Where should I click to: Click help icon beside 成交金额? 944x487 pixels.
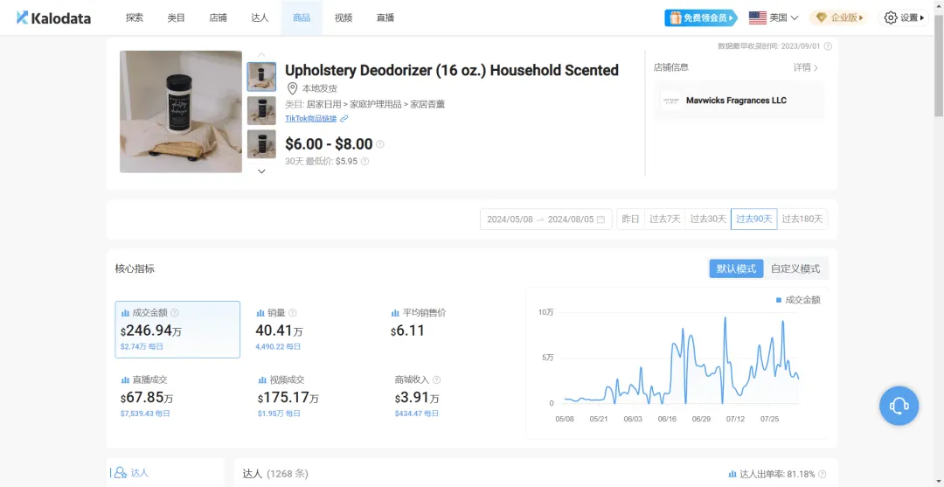pos(175,313)
